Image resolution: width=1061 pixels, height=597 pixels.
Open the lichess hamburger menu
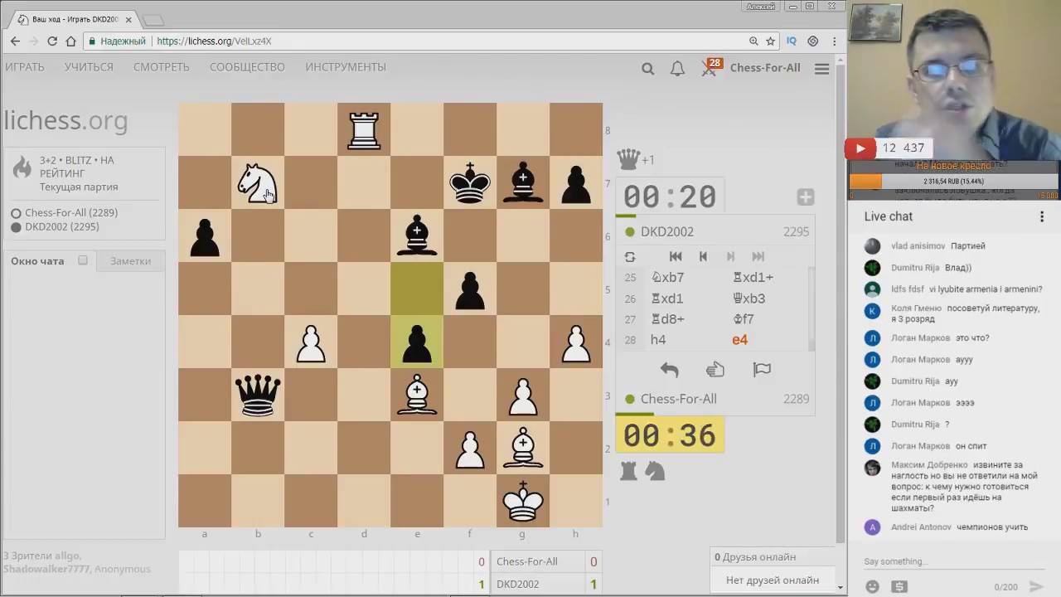[x=821, y=69]
